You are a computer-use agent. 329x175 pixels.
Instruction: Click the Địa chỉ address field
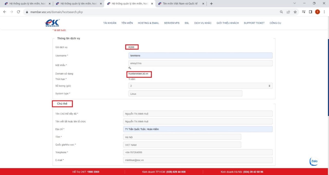198,129
